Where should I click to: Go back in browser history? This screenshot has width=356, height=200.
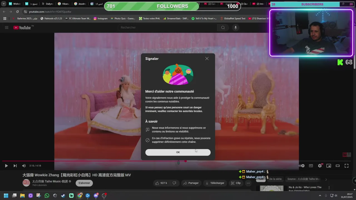(x=4, y=12)
